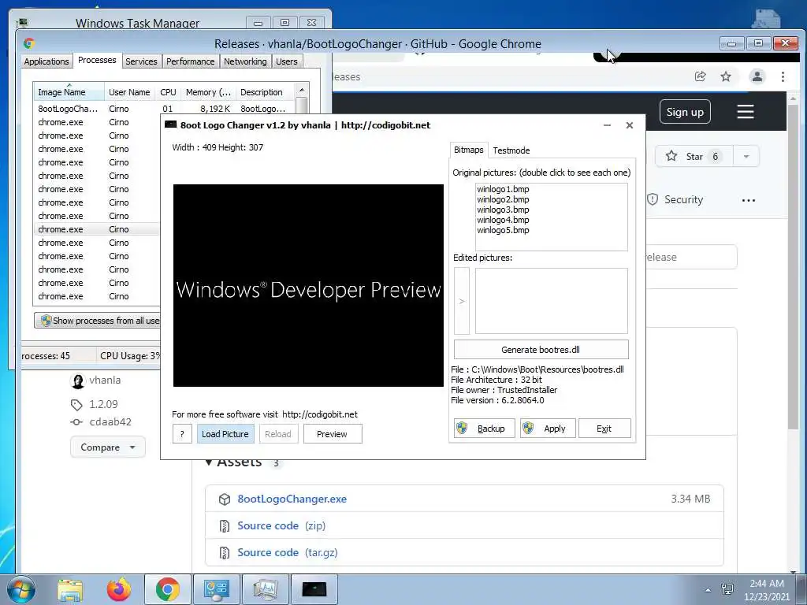Open Chrome three-dot menu

(783, 76)
